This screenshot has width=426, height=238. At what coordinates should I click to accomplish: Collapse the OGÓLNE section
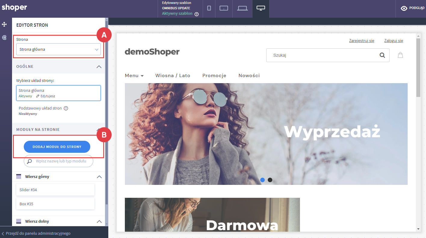coord(99,67)
